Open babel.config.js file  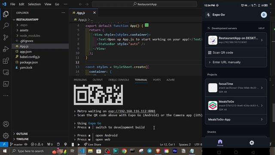point(40,57)
